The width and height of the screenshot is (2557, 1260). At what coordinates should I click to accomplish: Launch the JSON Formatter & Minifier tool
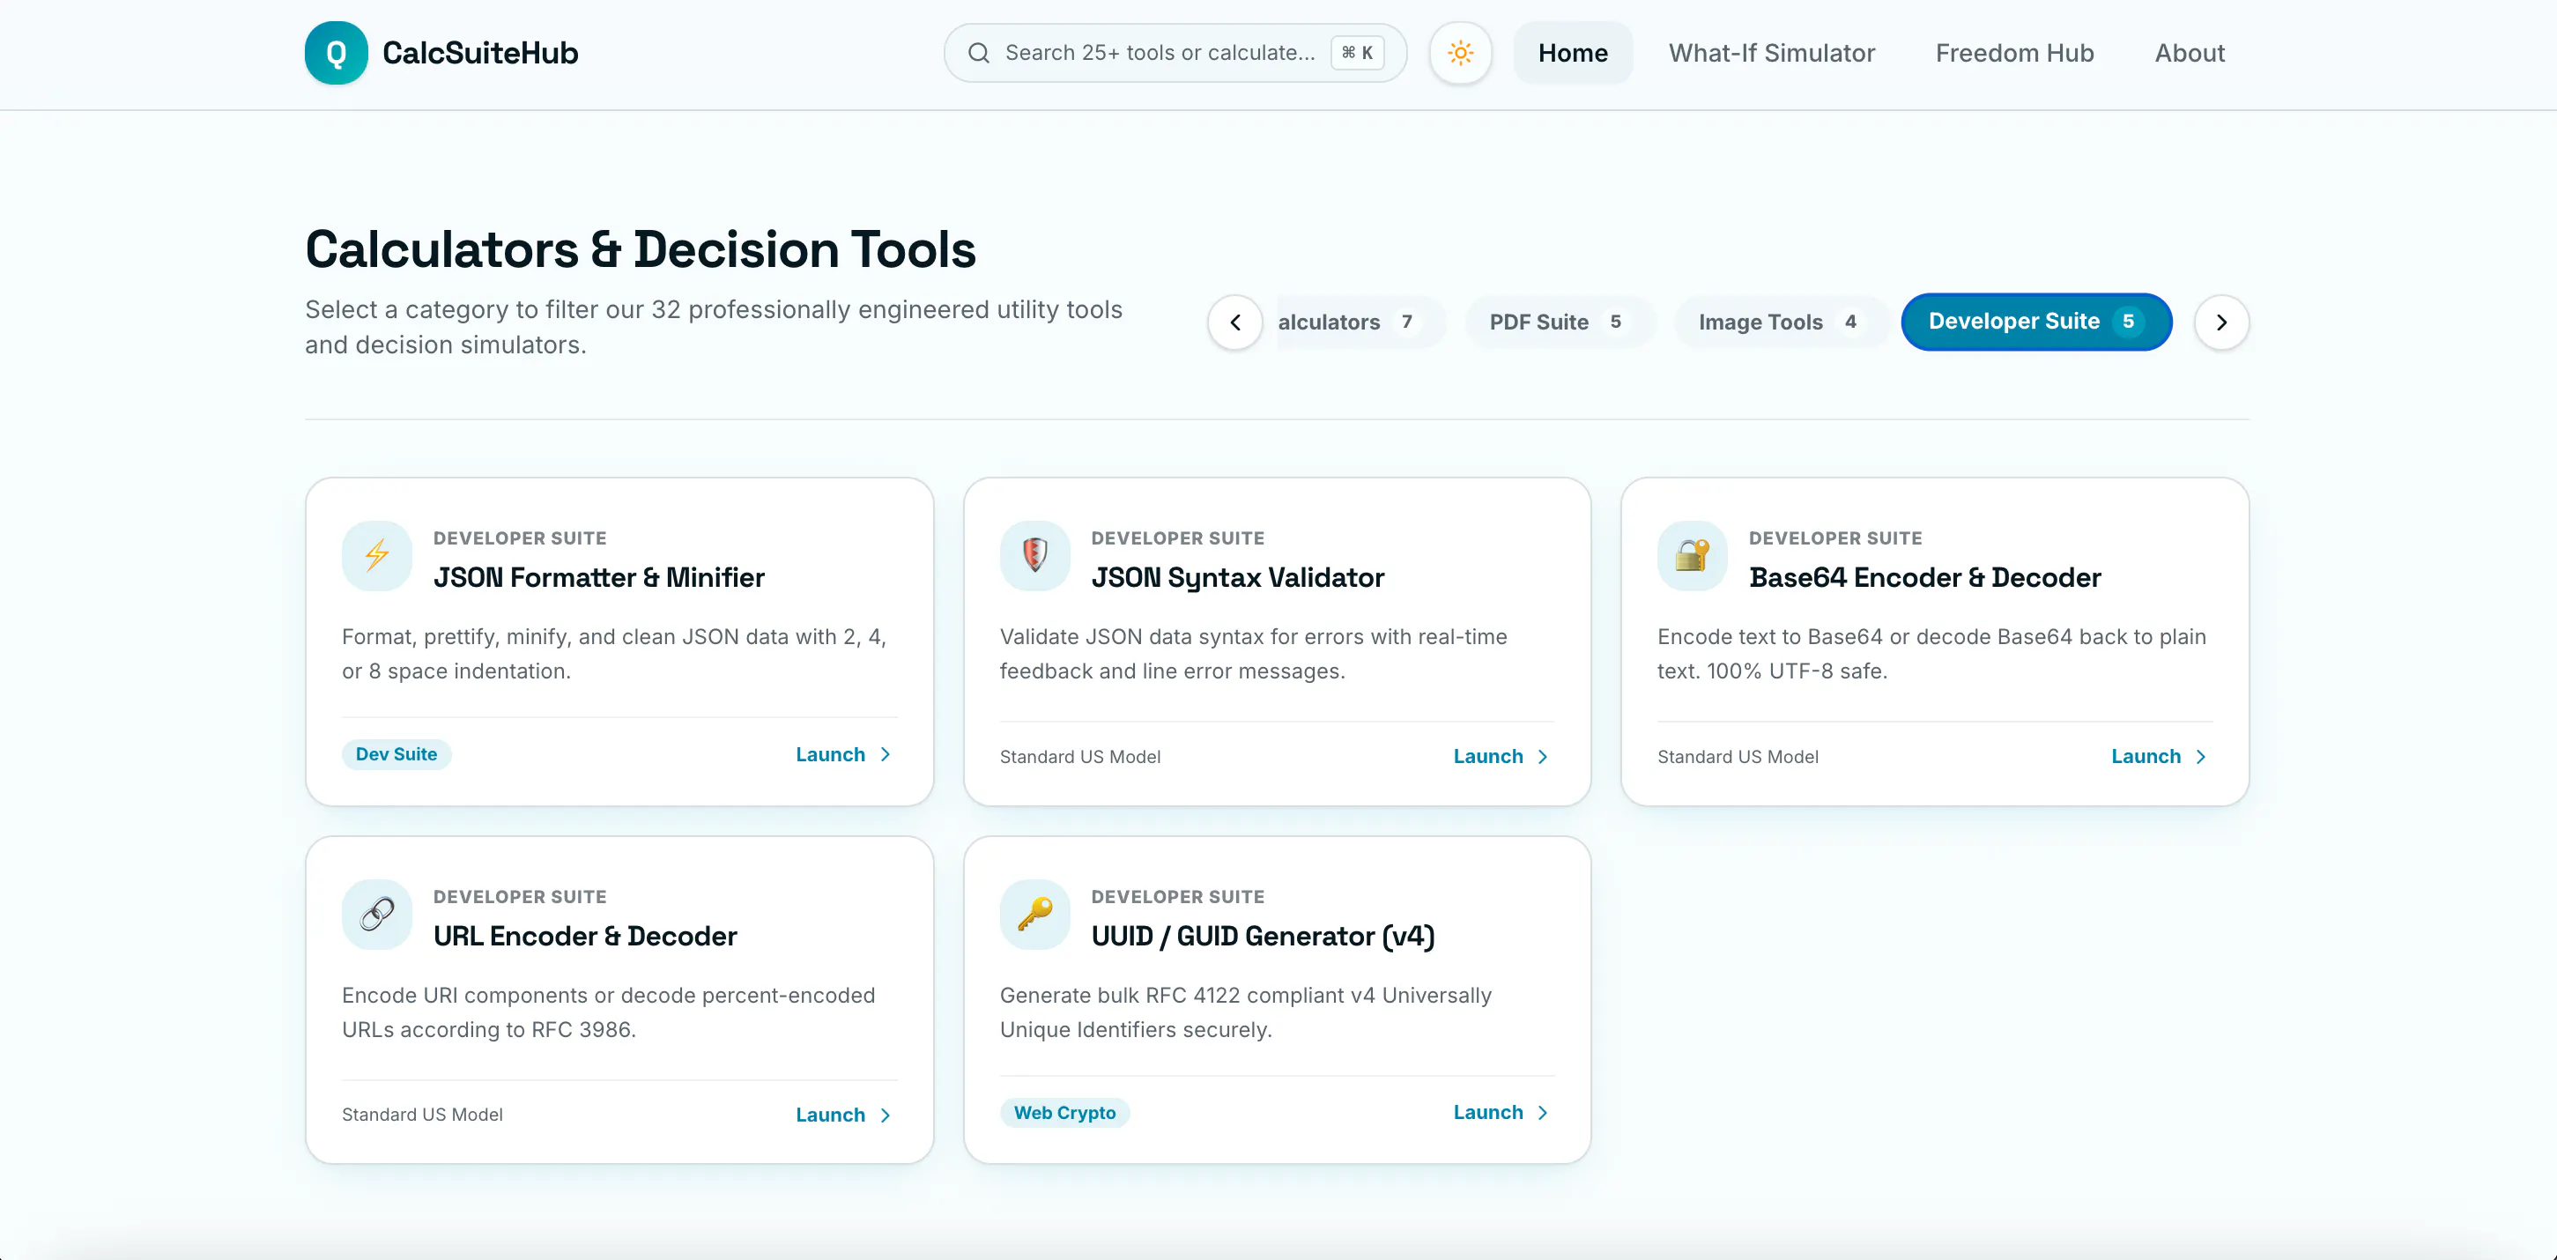[x=830, y=753]
